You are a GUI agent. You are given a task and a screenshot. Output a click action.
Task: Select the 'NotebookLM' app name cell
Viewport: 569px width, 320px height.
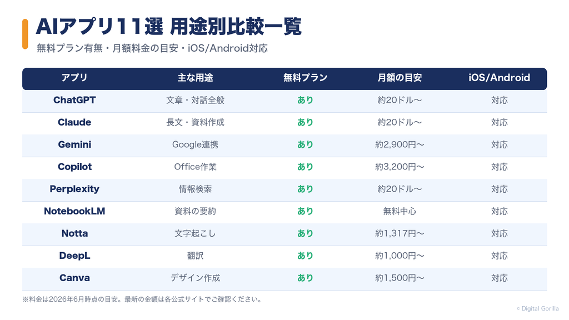point(74,211)
